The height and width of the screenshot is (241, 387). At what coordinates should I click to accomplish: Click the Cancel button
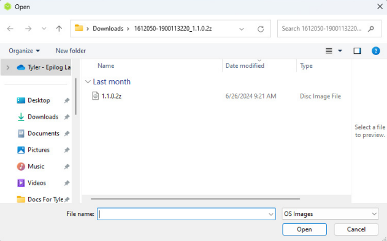pos(356,229)
